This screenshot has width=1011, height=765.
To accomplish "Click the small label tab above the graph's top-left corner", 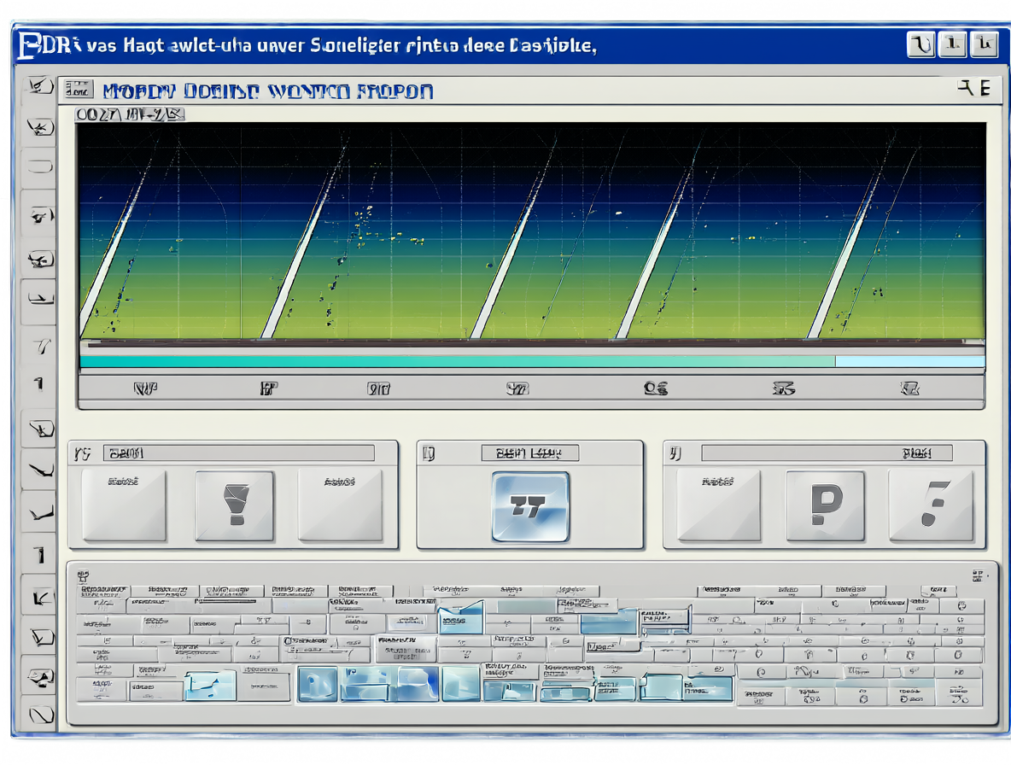I will [130, 114].
